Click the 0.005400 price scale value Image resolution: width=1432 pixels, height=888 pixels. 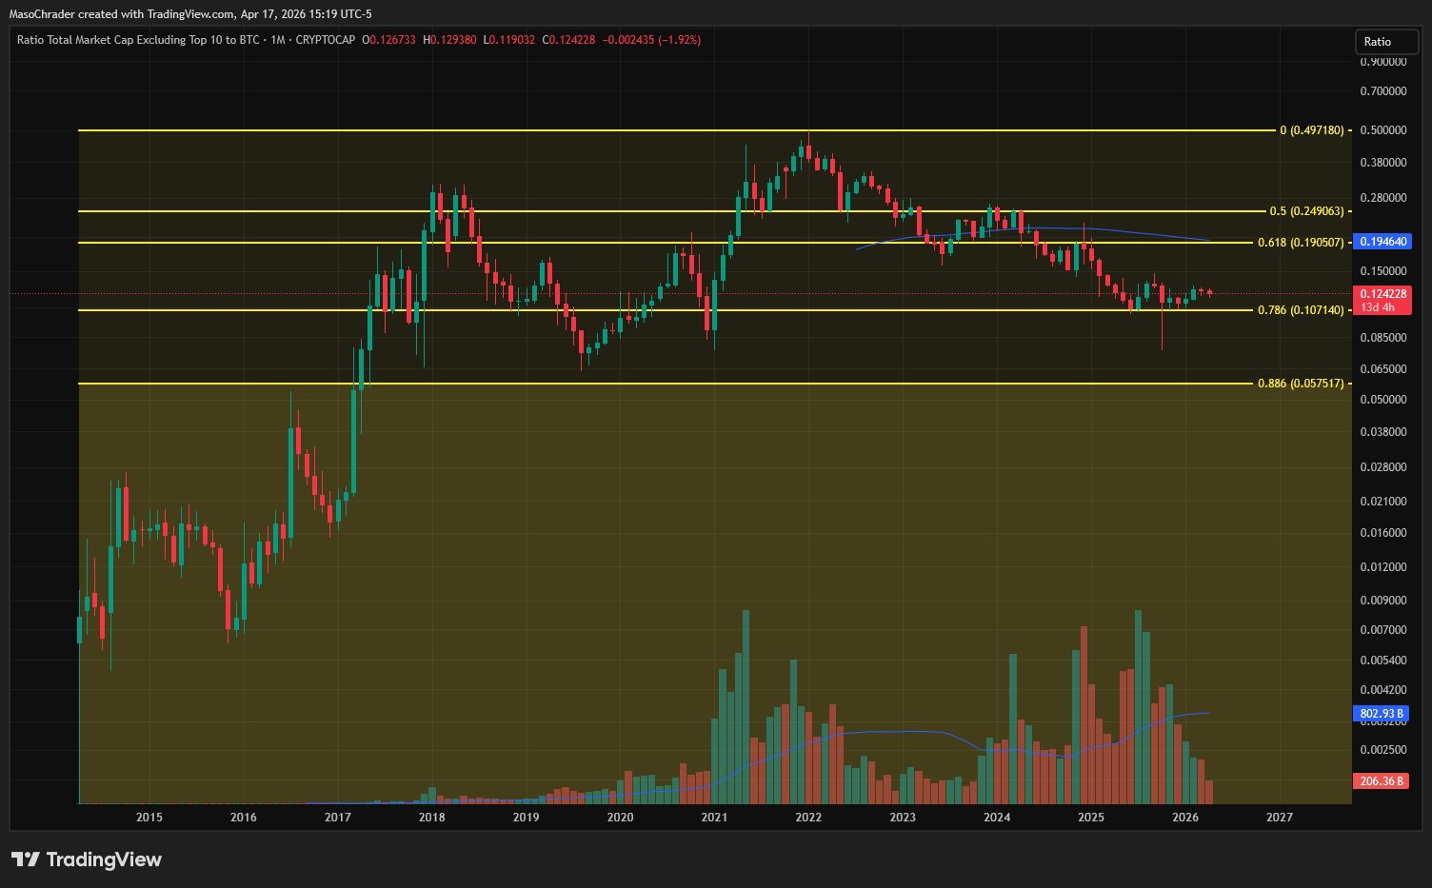1383,661
